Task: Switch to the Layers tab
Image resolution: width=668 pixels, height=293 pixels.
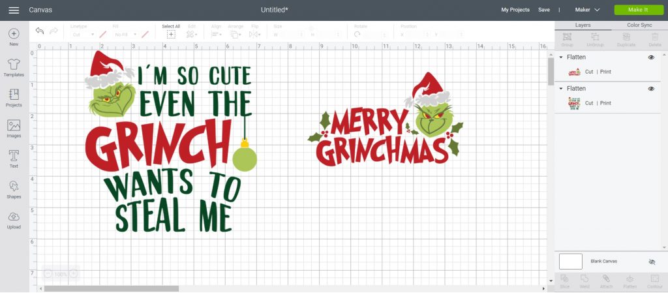Action: click(583, 25)
